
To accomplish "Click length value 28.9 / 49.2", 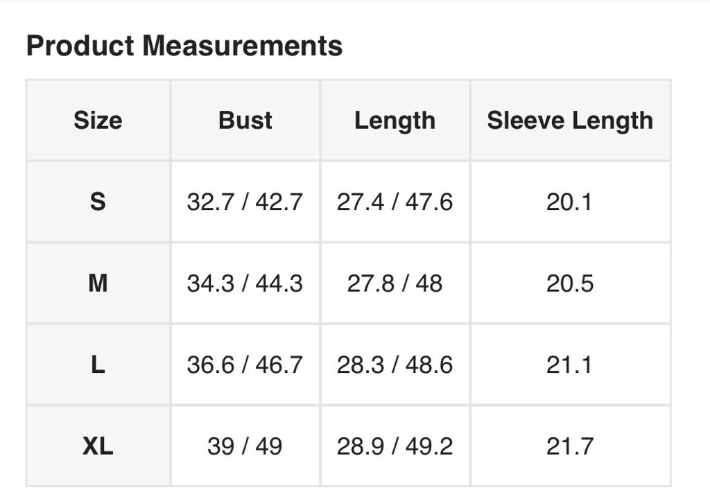I will pos(395,446).
